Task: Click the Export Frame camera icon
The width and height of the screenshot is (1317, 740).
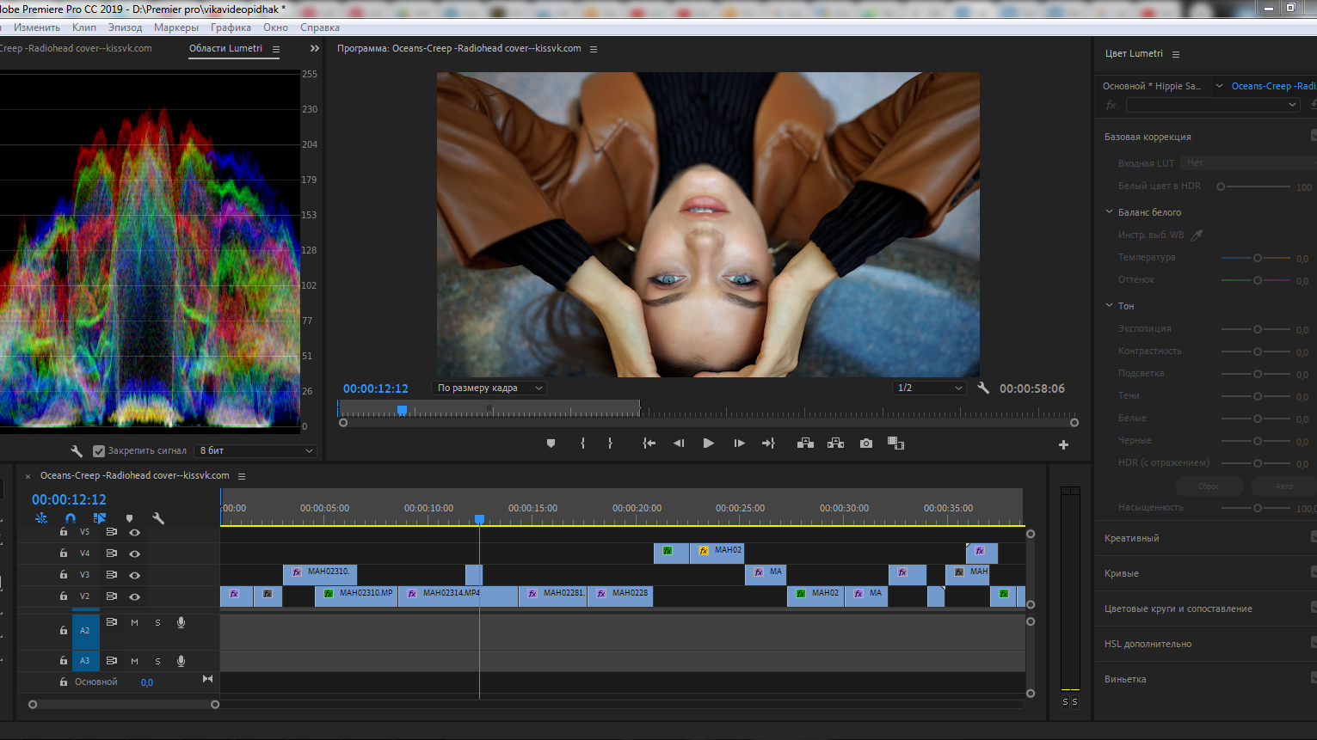Action: 865,443
